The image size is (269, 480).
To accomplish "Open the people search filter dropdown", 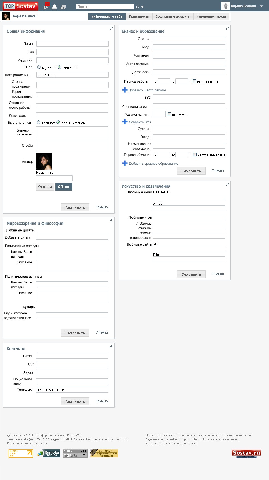I will click(x=140, y=7).
